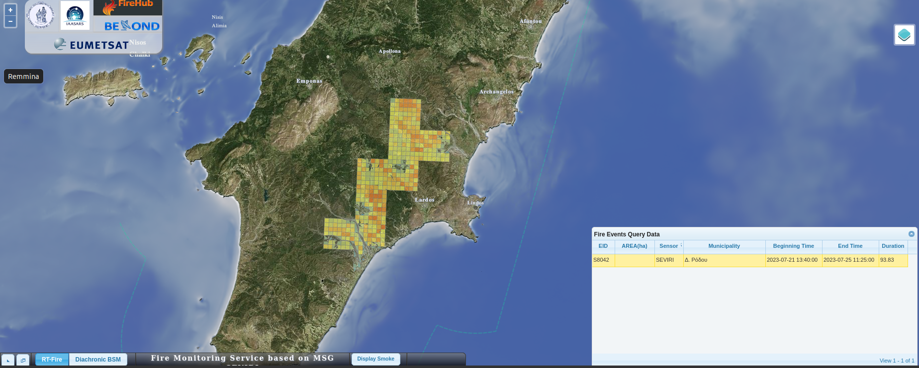Sort table by Duration column

(893, 246)
